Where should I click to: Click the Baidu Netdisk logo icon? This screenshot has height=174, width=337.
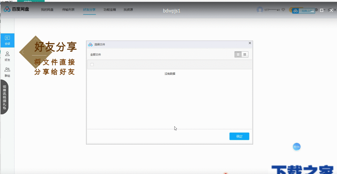(x=6, y=9)
